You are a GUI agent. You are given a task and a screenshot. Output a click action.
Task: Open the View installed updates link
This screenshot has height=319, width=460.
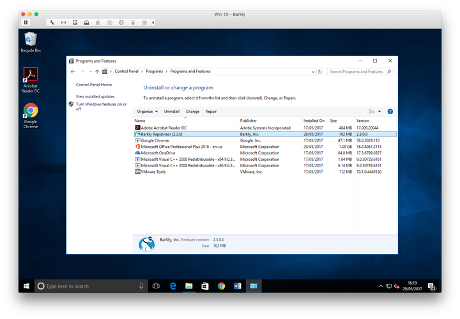(x=95, y=97)
